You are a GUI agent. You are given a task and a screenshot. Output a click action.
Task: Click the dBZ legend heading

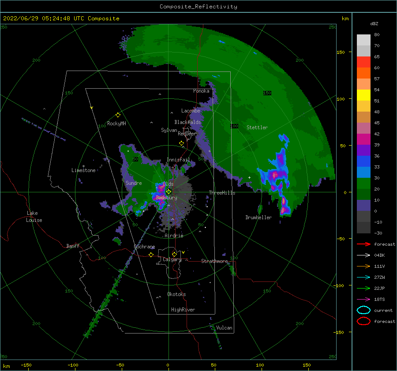tap(374, 23)
